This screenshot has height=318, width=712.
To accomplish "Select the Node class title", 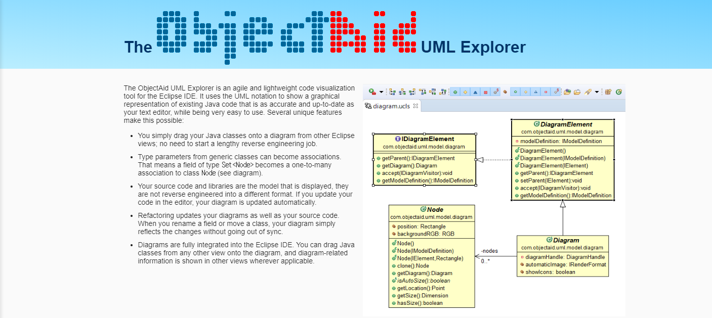I will tap(435, 209).
